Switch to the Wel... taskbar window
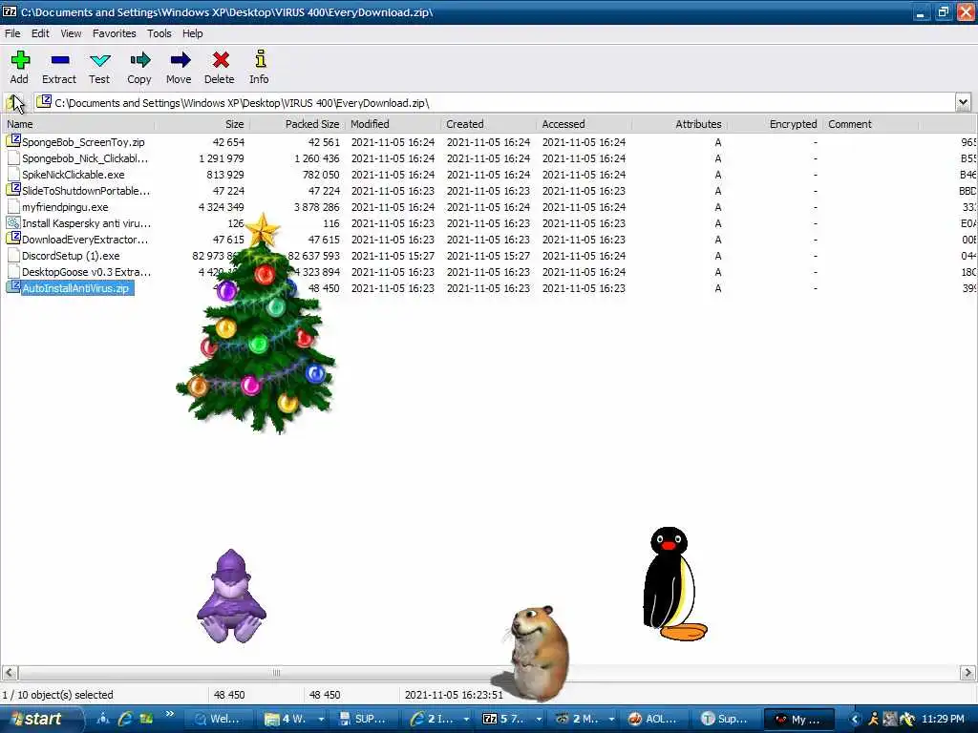 tap(222, 719)
